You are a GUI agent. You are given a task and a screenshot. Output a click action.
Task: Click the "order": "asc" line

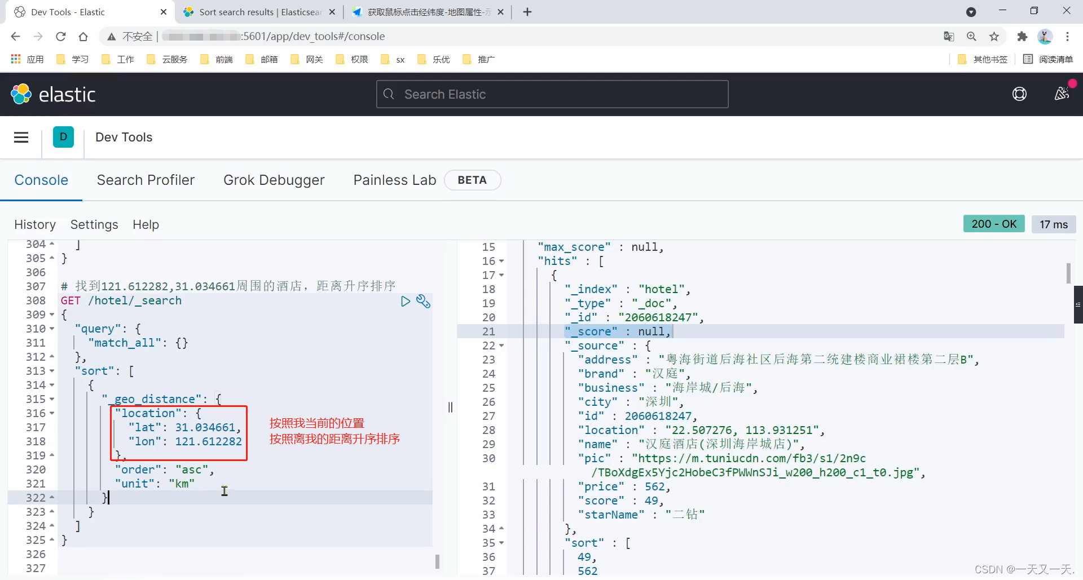tap(164, 470)
